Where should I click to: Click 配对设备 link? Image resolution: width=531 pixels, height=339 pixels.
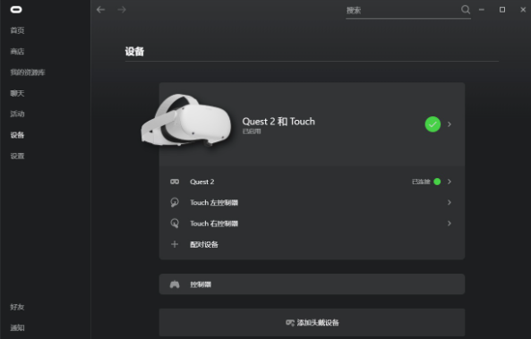[x=204, y=244]
